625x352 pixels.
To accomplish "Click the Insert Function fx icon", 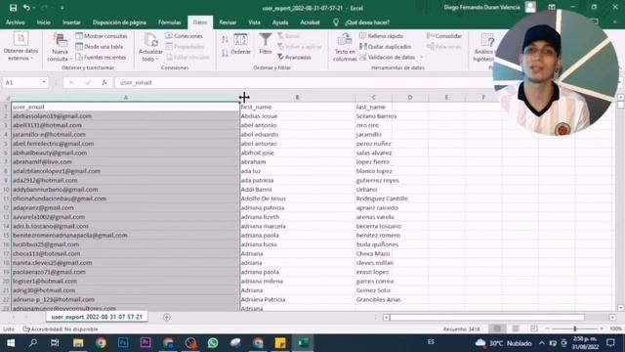I will coord(104,82).
